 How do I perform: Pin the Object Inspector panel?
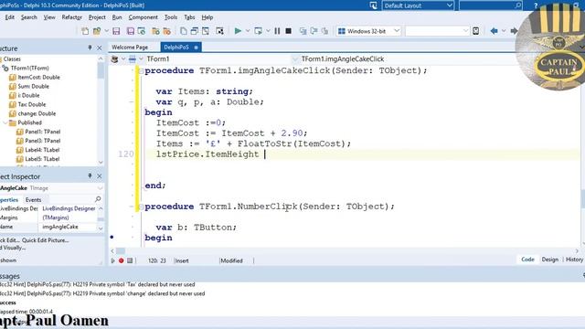(x=90, y=175)
